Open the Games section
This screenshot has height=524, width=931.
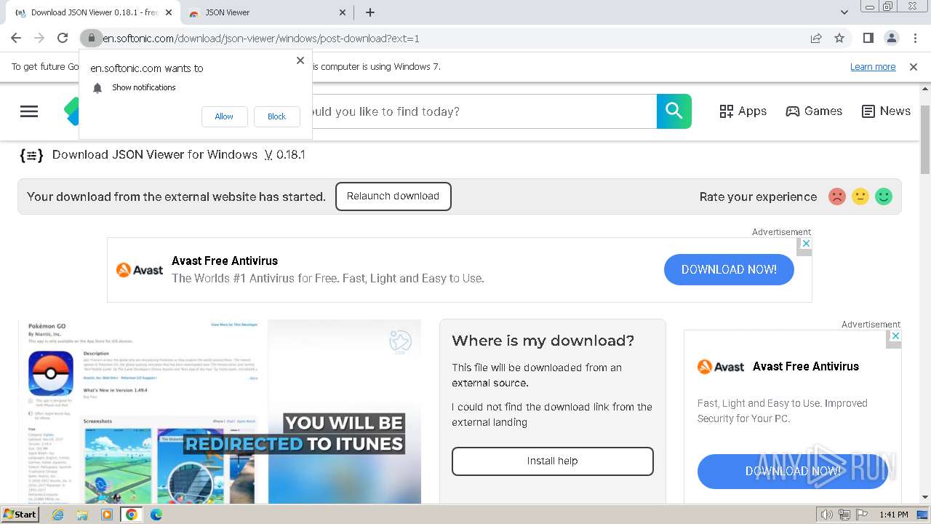(x=814, y=111)
